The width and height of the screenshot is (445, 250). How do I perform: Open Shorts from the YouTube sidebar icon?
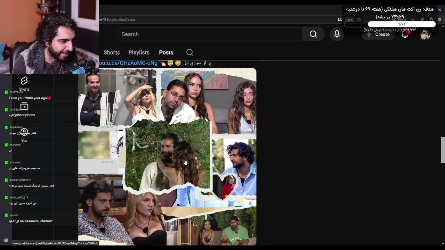(x=24, y=84)
